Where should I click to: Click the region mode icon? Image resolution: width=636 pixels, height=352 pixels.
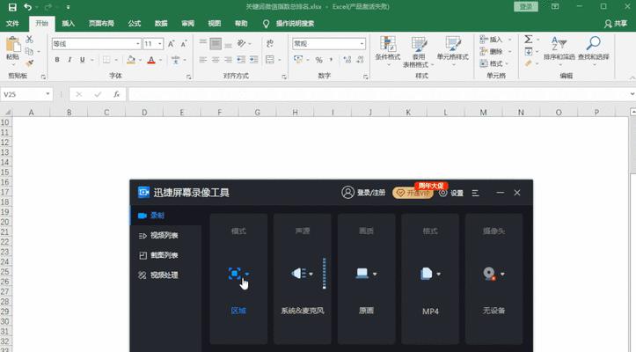(235, 274)
